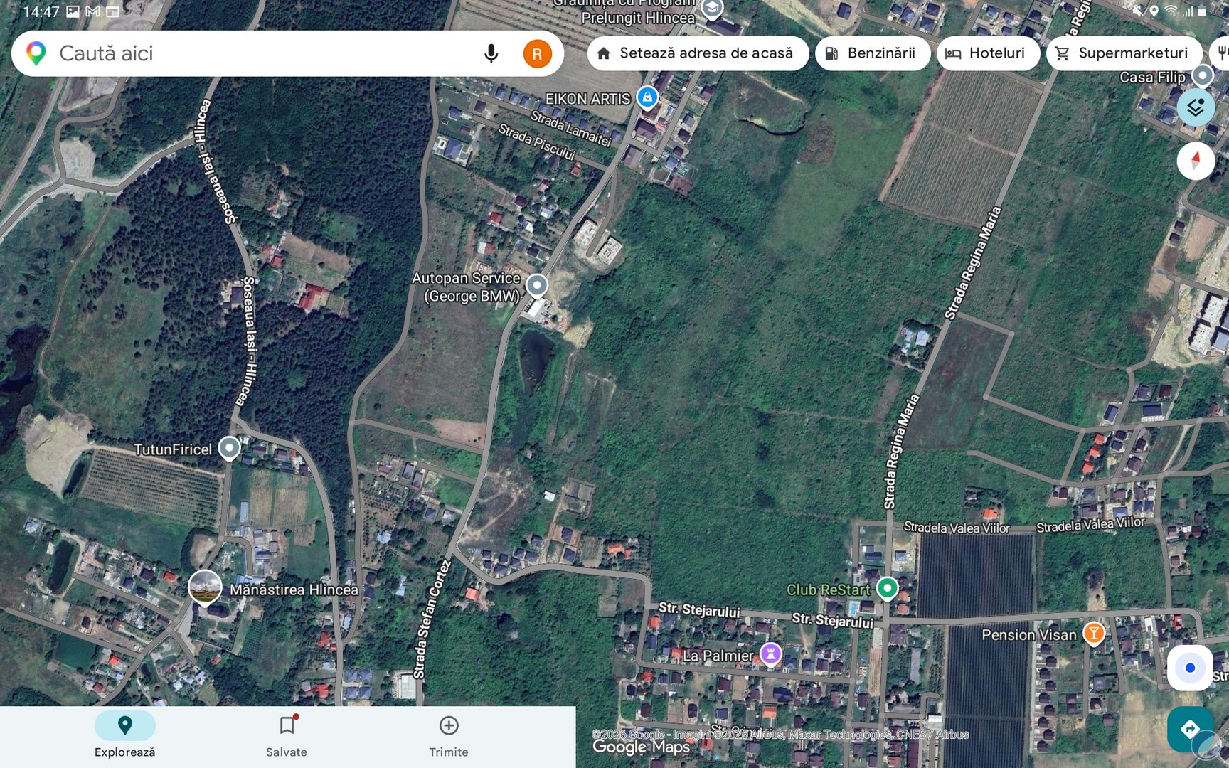Select the Club ReStart green pin
1229x768 pixels.
pos(887,589)
